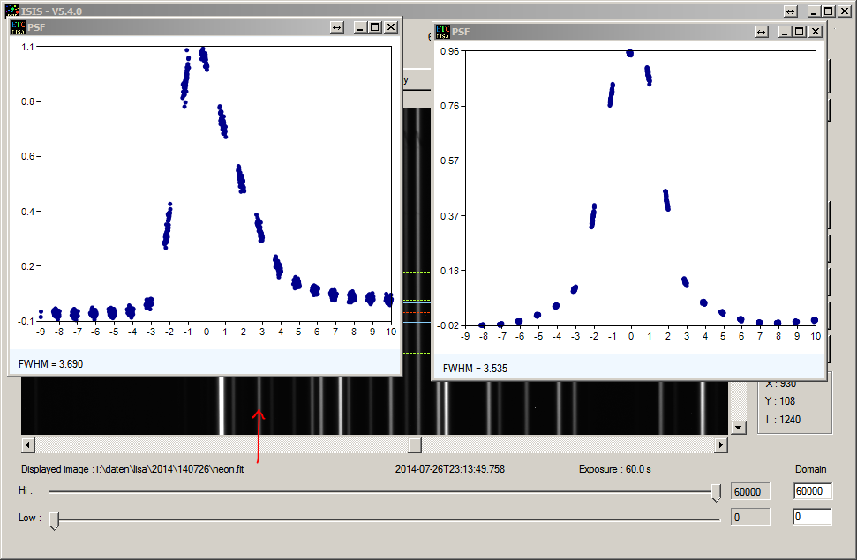Click the horizontal scrollbar thumb under the spectrum
The height and width of the screenshot is (560, 857).
click(x=414, y=445)
